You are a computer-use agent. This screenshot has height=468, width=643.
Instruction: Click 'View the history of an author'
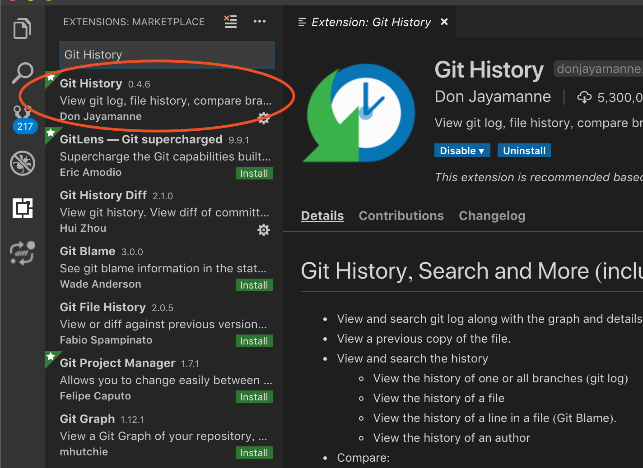(x=452, y=438)
